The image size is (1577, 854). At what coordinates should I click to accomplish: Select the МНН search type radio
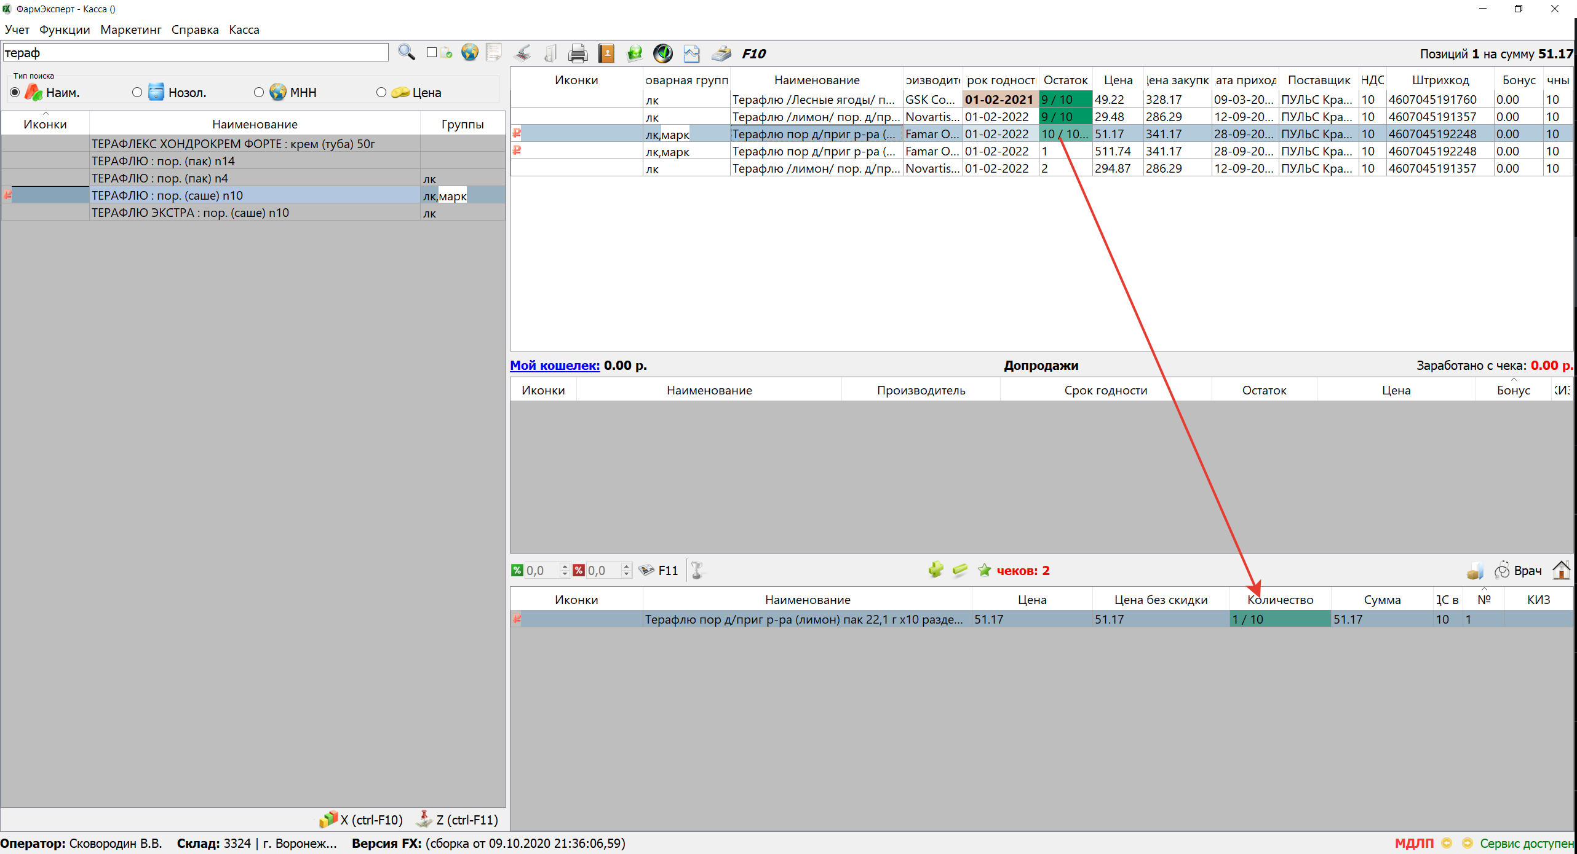coord(259,92)
